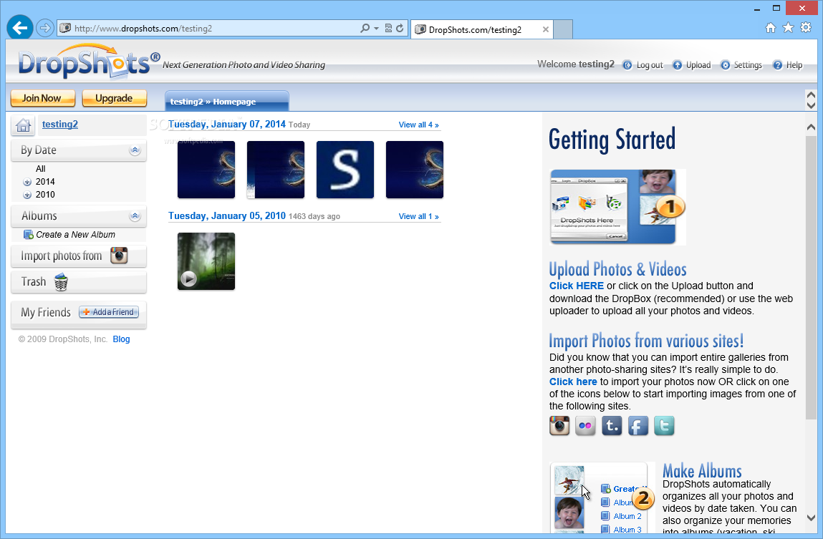Click the Upload arrow icon
Image resolution: width=823 pixels, height=539 pixels.
(677, 65)
